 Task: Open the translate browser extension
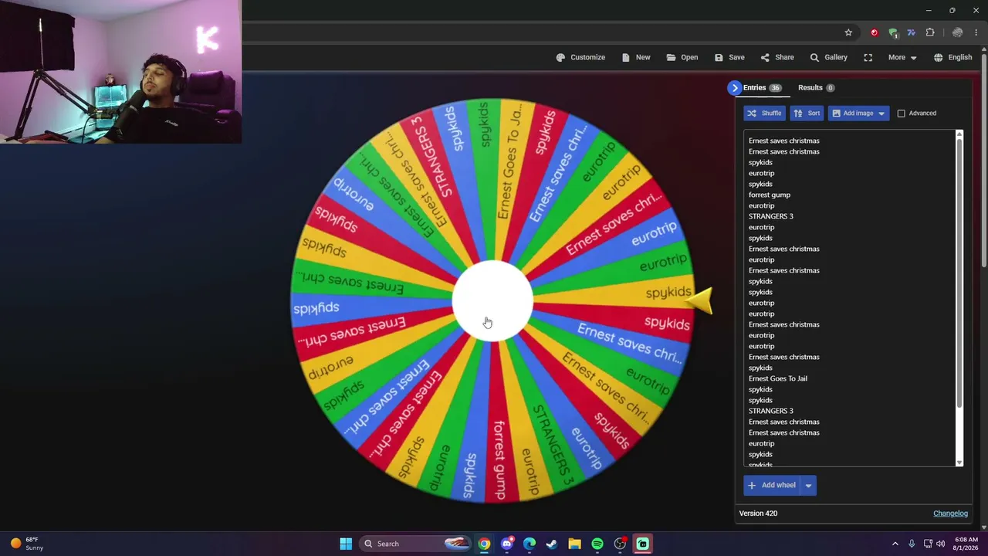pos(911,32)
